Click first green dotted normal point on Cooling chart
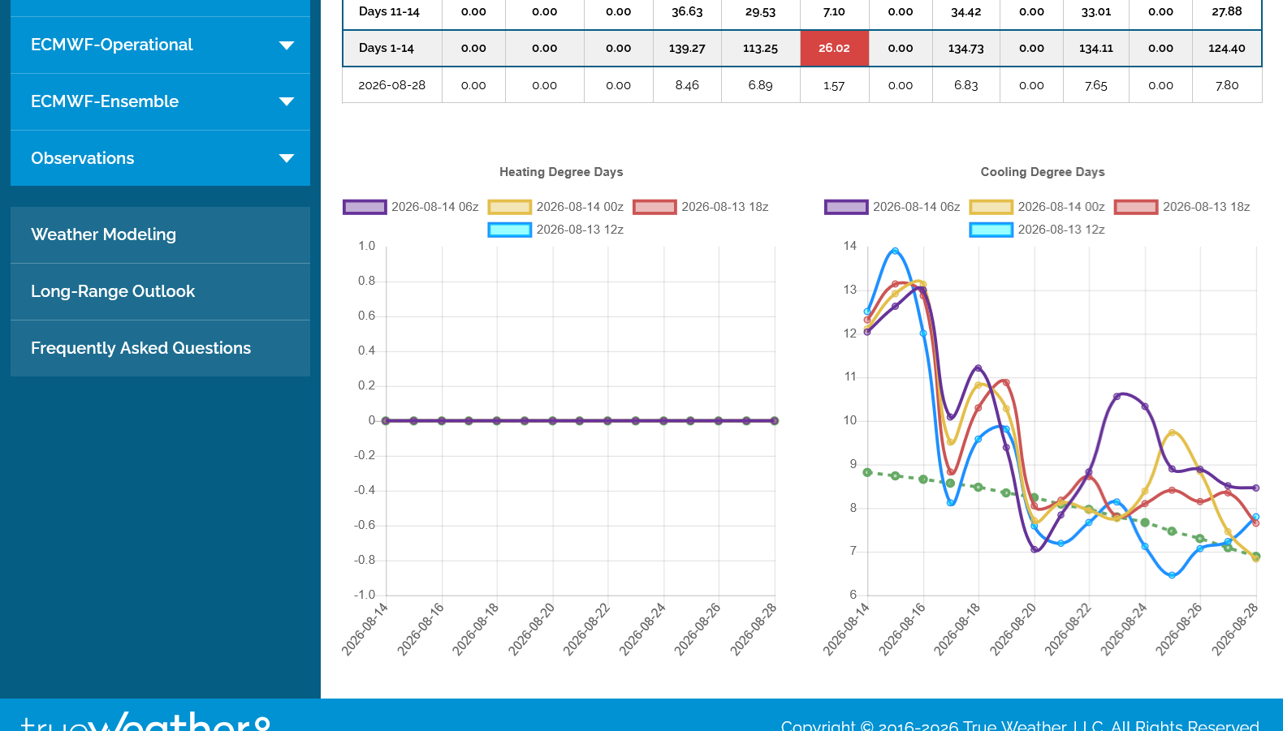This screenshot has width=1283, height=731. point(867,472)
